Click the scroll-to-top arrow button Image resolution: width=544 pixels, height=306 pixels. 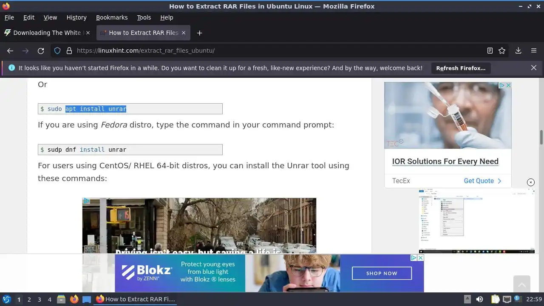521,284
